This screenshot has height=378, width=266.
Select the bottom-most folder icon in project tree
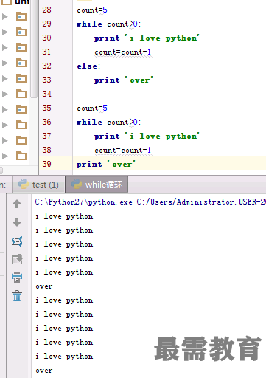[21, 156]
